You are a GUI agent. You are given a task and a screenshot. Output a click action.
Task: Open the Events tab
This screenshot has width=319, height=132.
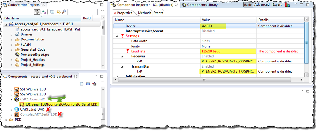tap(158, 13)
